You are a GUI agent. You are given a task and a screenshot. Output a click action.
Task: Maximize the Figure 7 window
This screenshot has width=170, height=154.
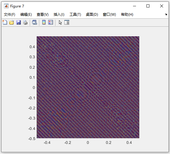click(148, 6)
